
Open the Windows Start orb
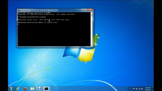click(11, 89)
